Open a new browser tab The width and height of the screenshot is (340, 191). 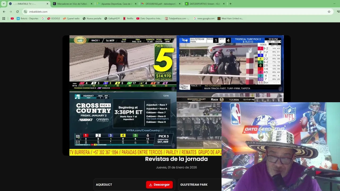230,4
